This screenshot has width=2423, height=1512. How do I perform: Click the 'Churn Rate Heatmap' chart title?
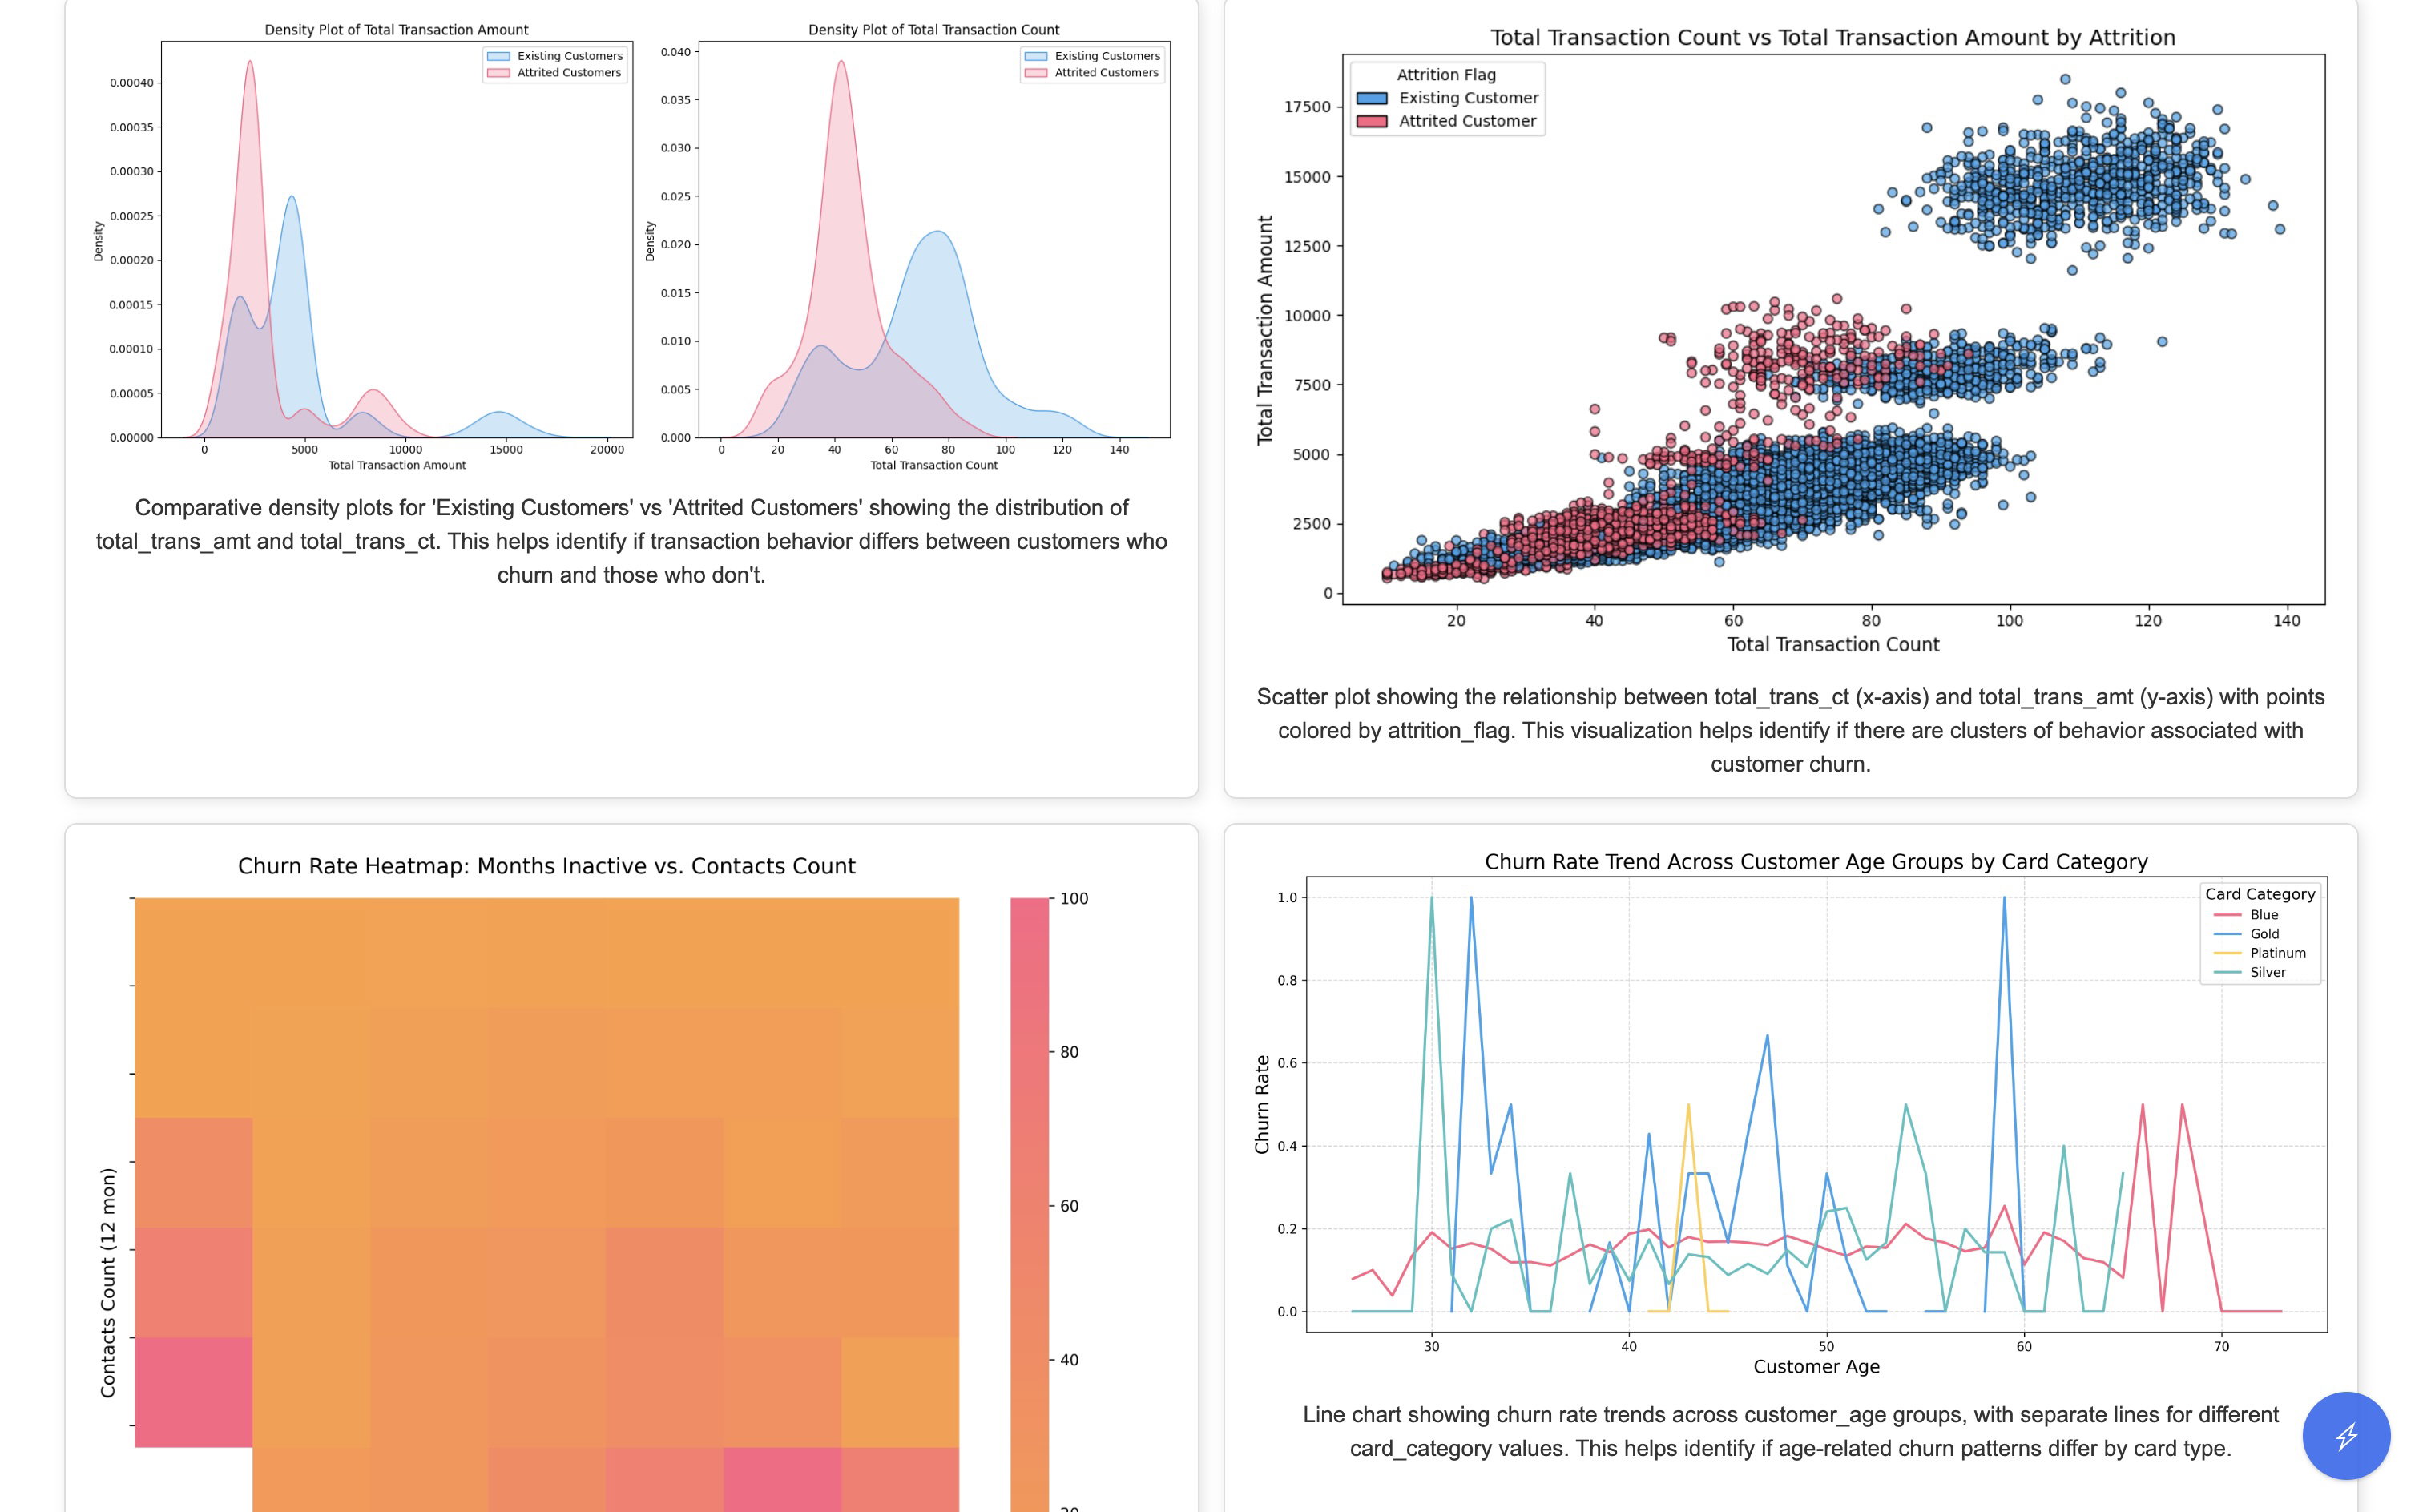pos(546,866)
